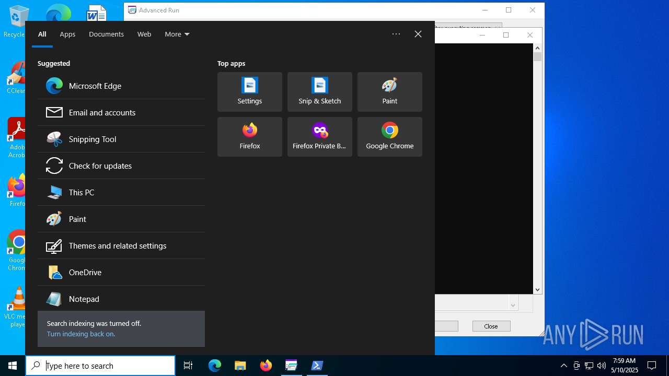Open File Explorer from taskbar
This screenshot has width=669, height=376.
pyautogui.click(x=240, y=366)
